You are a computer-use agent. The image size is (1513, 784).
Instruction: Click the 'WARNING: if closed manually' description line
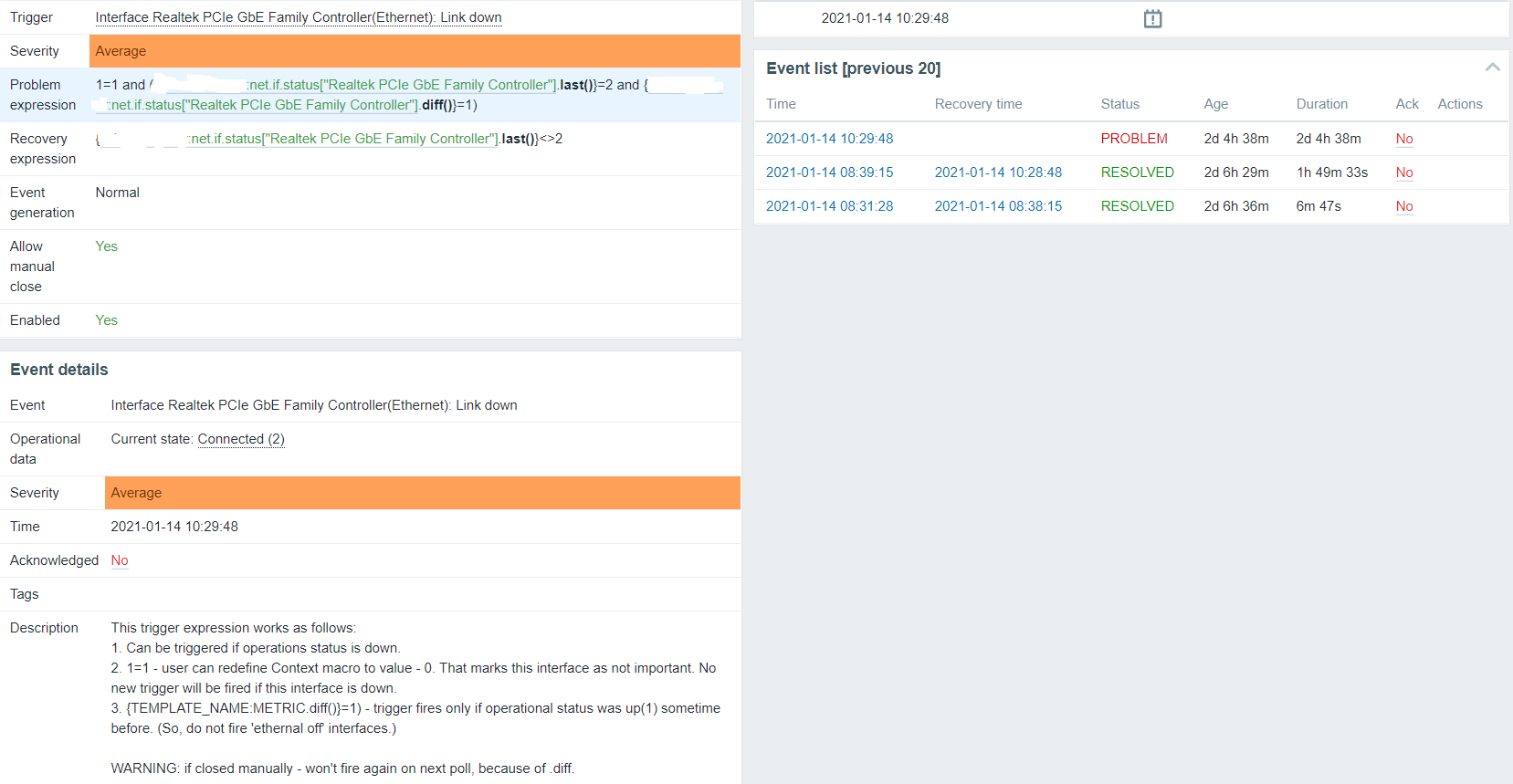[x=342, y=768]
